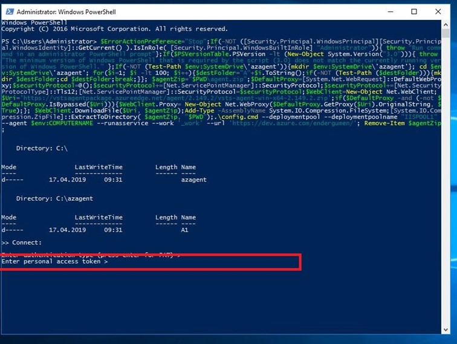Viewport: 457px width, 344px height.
Task: Click the 'A1' folder name in listing
Action: pyautogui.click(x=185, y=230)
